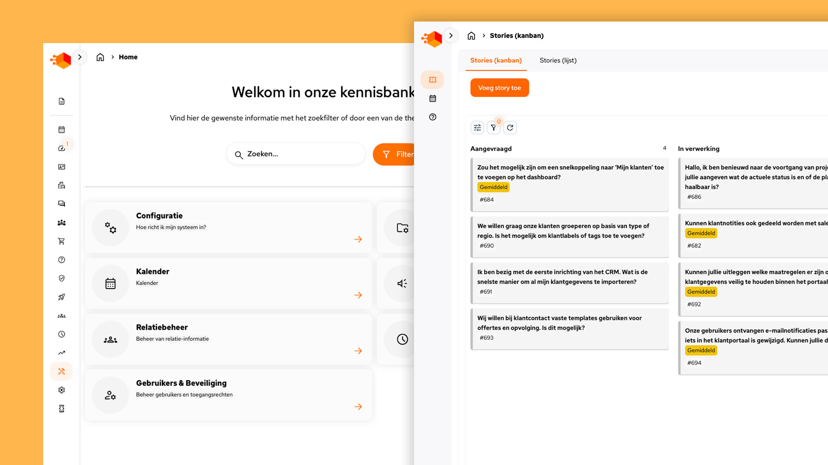Image resolution: width=828 pixels, height=465 pixels.
Task: Open the Stories (kanban) breadcrumb
Action: (516, 35)
